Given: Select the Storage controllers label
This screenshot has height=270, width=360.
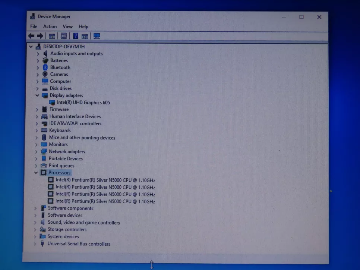Looking at the screenshot, I should (x=67, y=229).
